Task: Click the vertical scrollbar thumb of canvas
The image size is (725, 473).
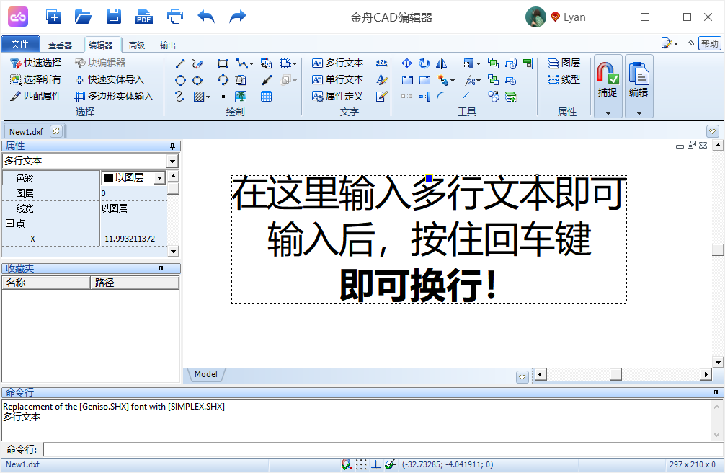Action: (718, 249)
